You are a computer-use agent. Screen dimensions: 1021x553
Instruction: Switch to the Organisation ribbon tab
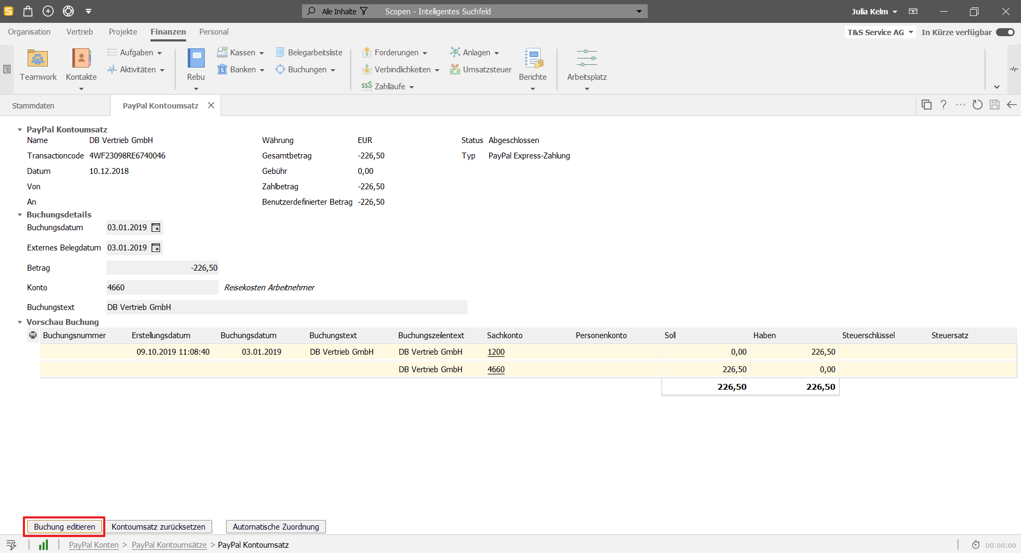click(29, 32)
